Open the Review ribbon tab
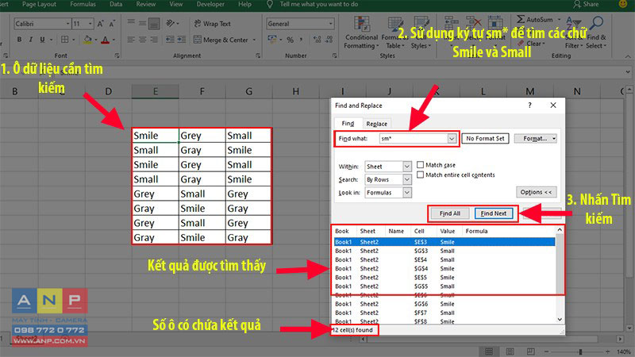The height and width of the screenshot is (357, 635). [146, 5]
